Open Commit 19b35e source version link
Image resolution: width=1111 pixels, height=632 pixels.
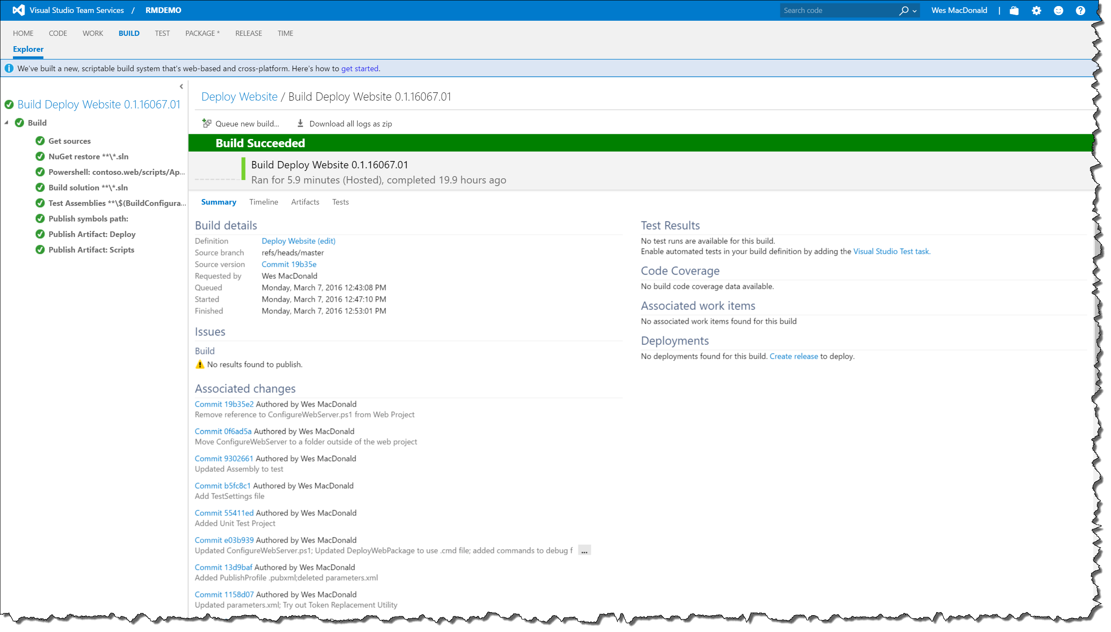point(289,264)
